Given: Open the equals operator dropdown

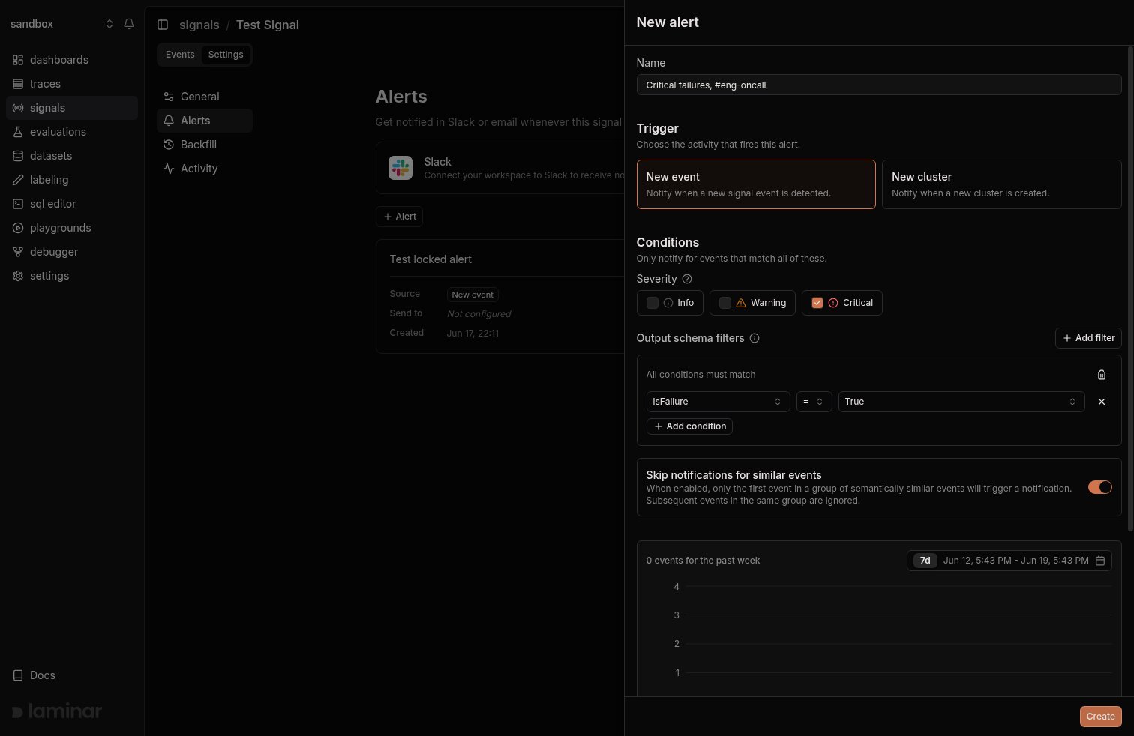Looking at the screenshot, I should pyautogui.click(x=814, y=402).
